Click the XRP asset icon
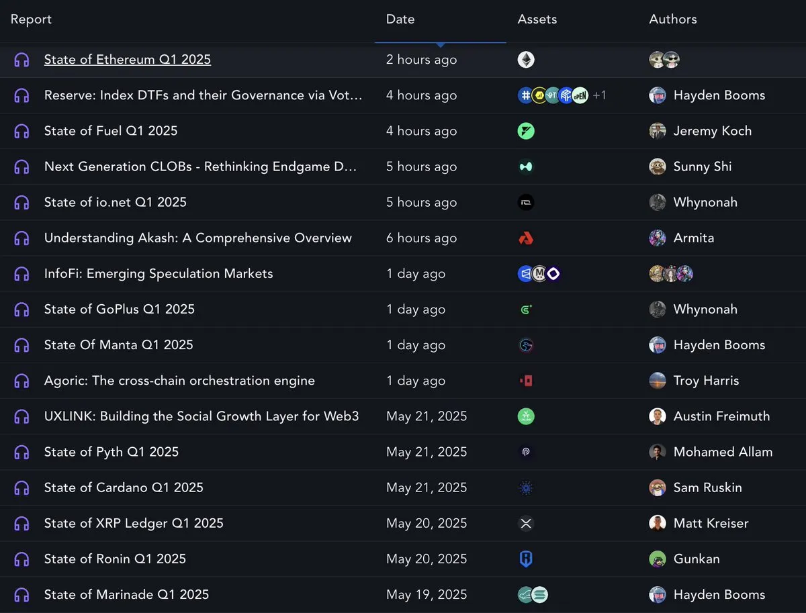Image resolution: width=806 pixels, height=613 pixels. click(x=526, y=523)
